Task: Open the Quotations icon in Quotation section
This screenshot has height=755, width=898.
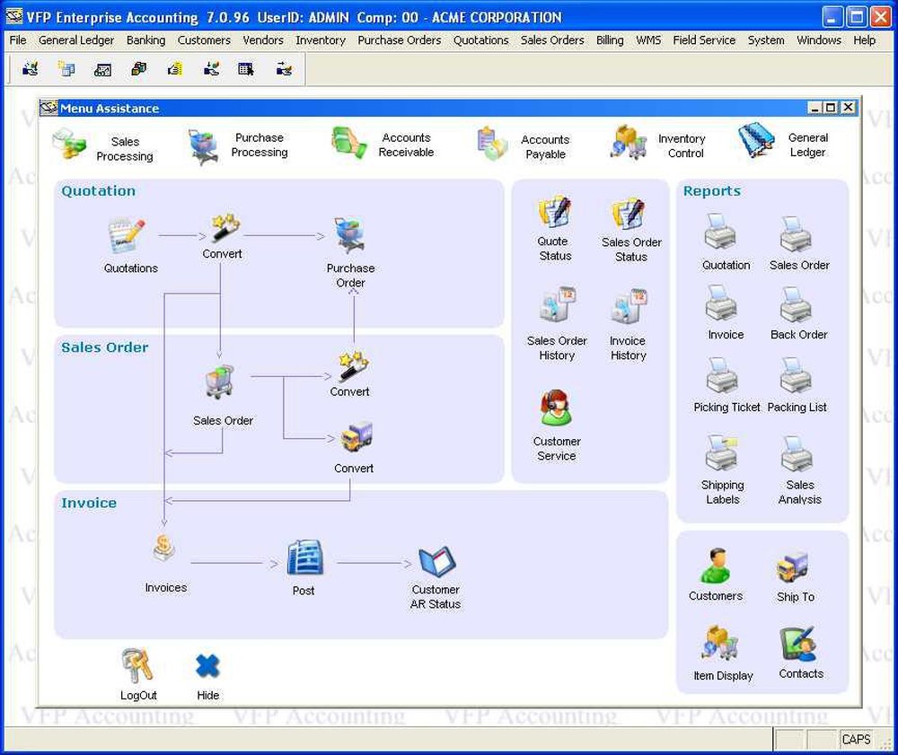Action: [x=127, y=237]
